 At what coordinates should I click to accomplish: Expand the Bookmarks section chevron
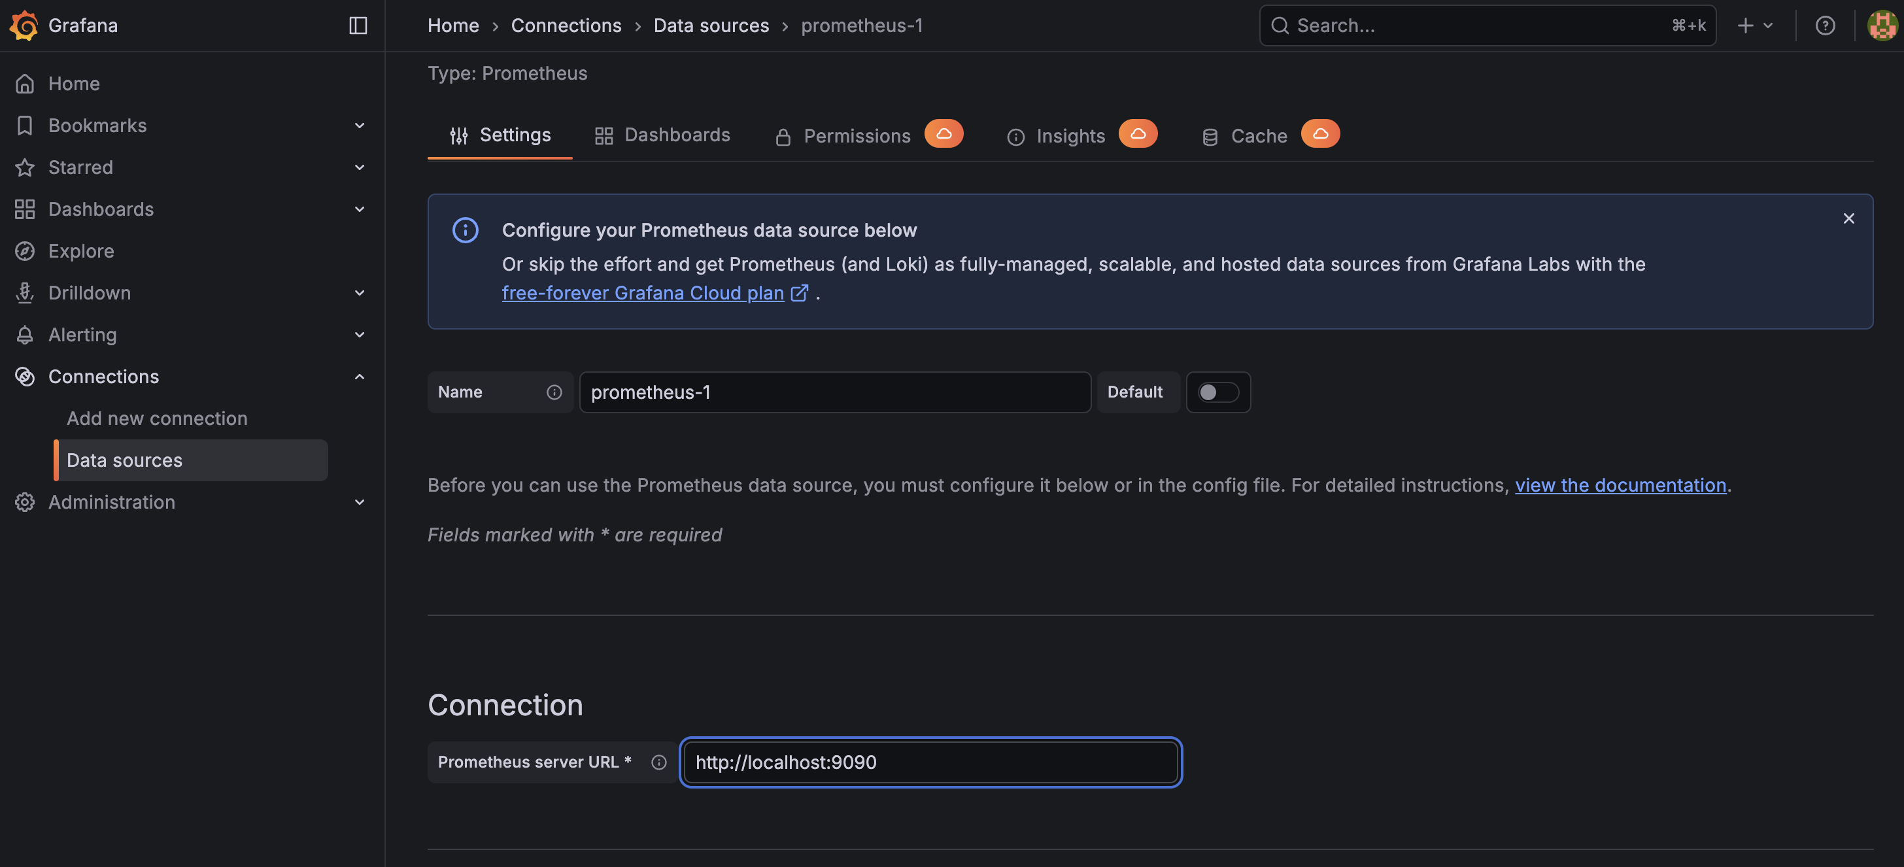[360, 126]
